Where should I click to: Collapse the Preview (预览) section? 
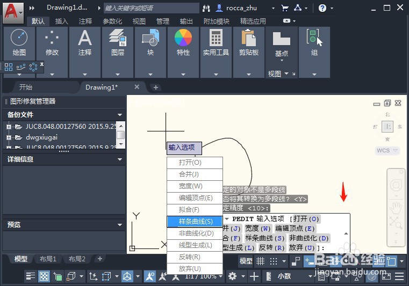coord(120,225)
